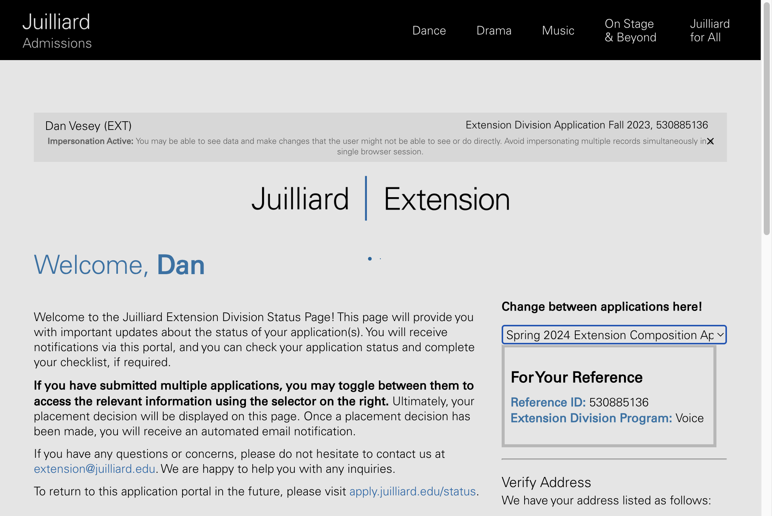
Task: Dismiss the impersonation banner with X
Action: pyautogui.click(x=710, y=141)
